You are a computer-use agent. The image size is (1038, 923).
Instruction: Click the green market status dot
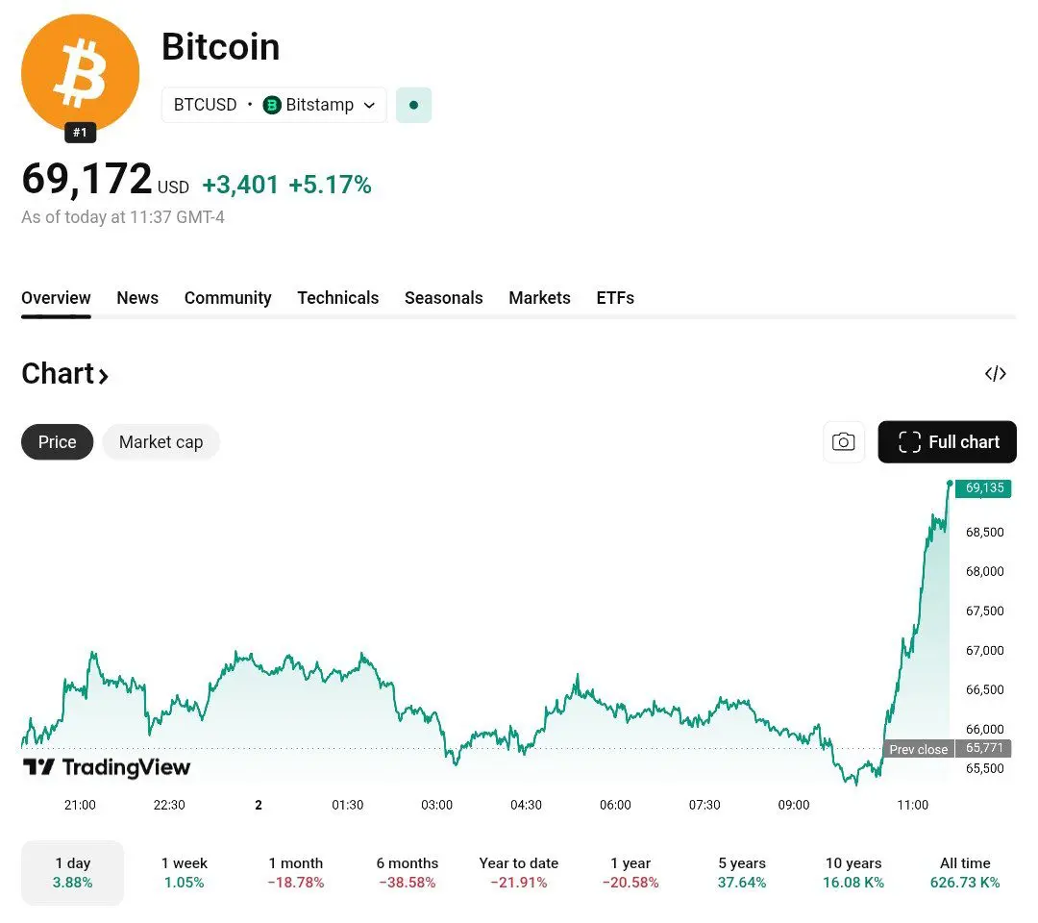point(413,105)
